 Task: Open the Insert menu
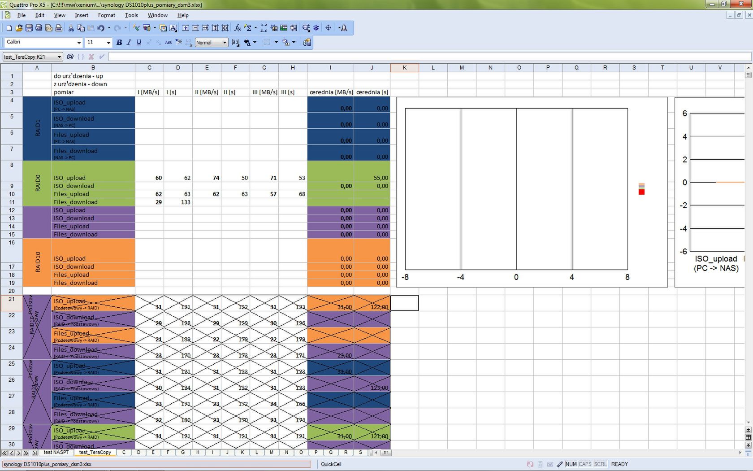pyautogui.click(x=82, y=15)
